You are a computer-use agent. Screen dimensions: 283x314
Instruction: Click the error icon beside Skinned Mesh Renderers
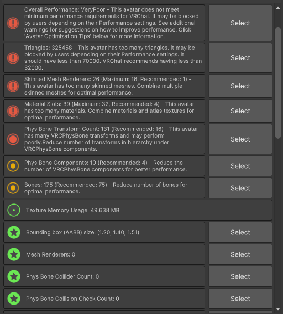pyautogui.click(x=13, y=86)
